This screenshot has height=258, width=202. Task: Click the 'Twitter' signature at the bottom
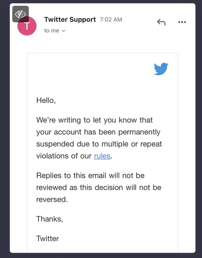click(x=47, y=239)
